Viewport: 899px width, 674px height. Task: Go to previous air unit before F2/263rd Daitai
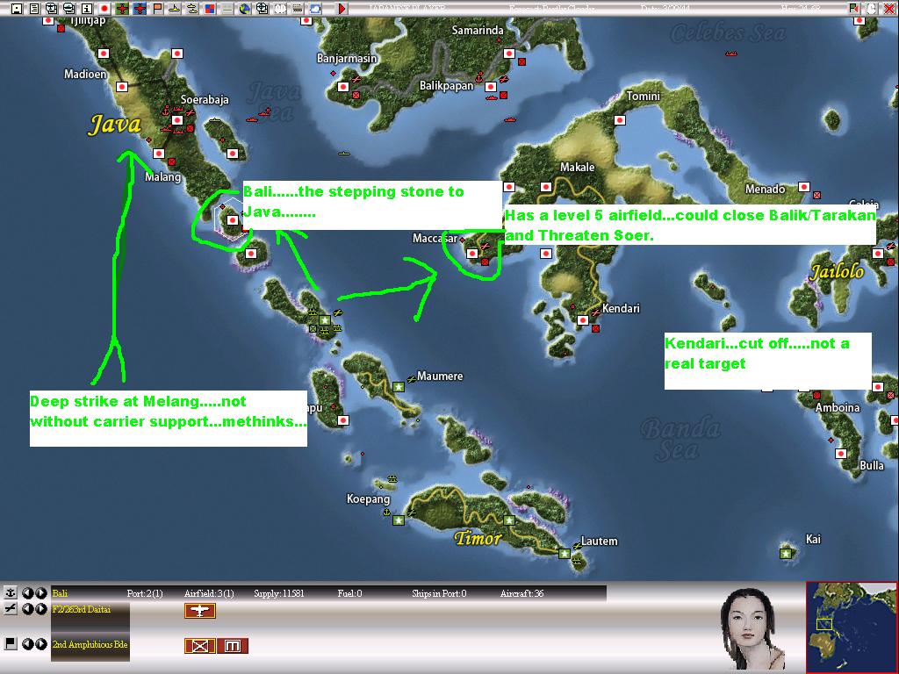(27, 609)
